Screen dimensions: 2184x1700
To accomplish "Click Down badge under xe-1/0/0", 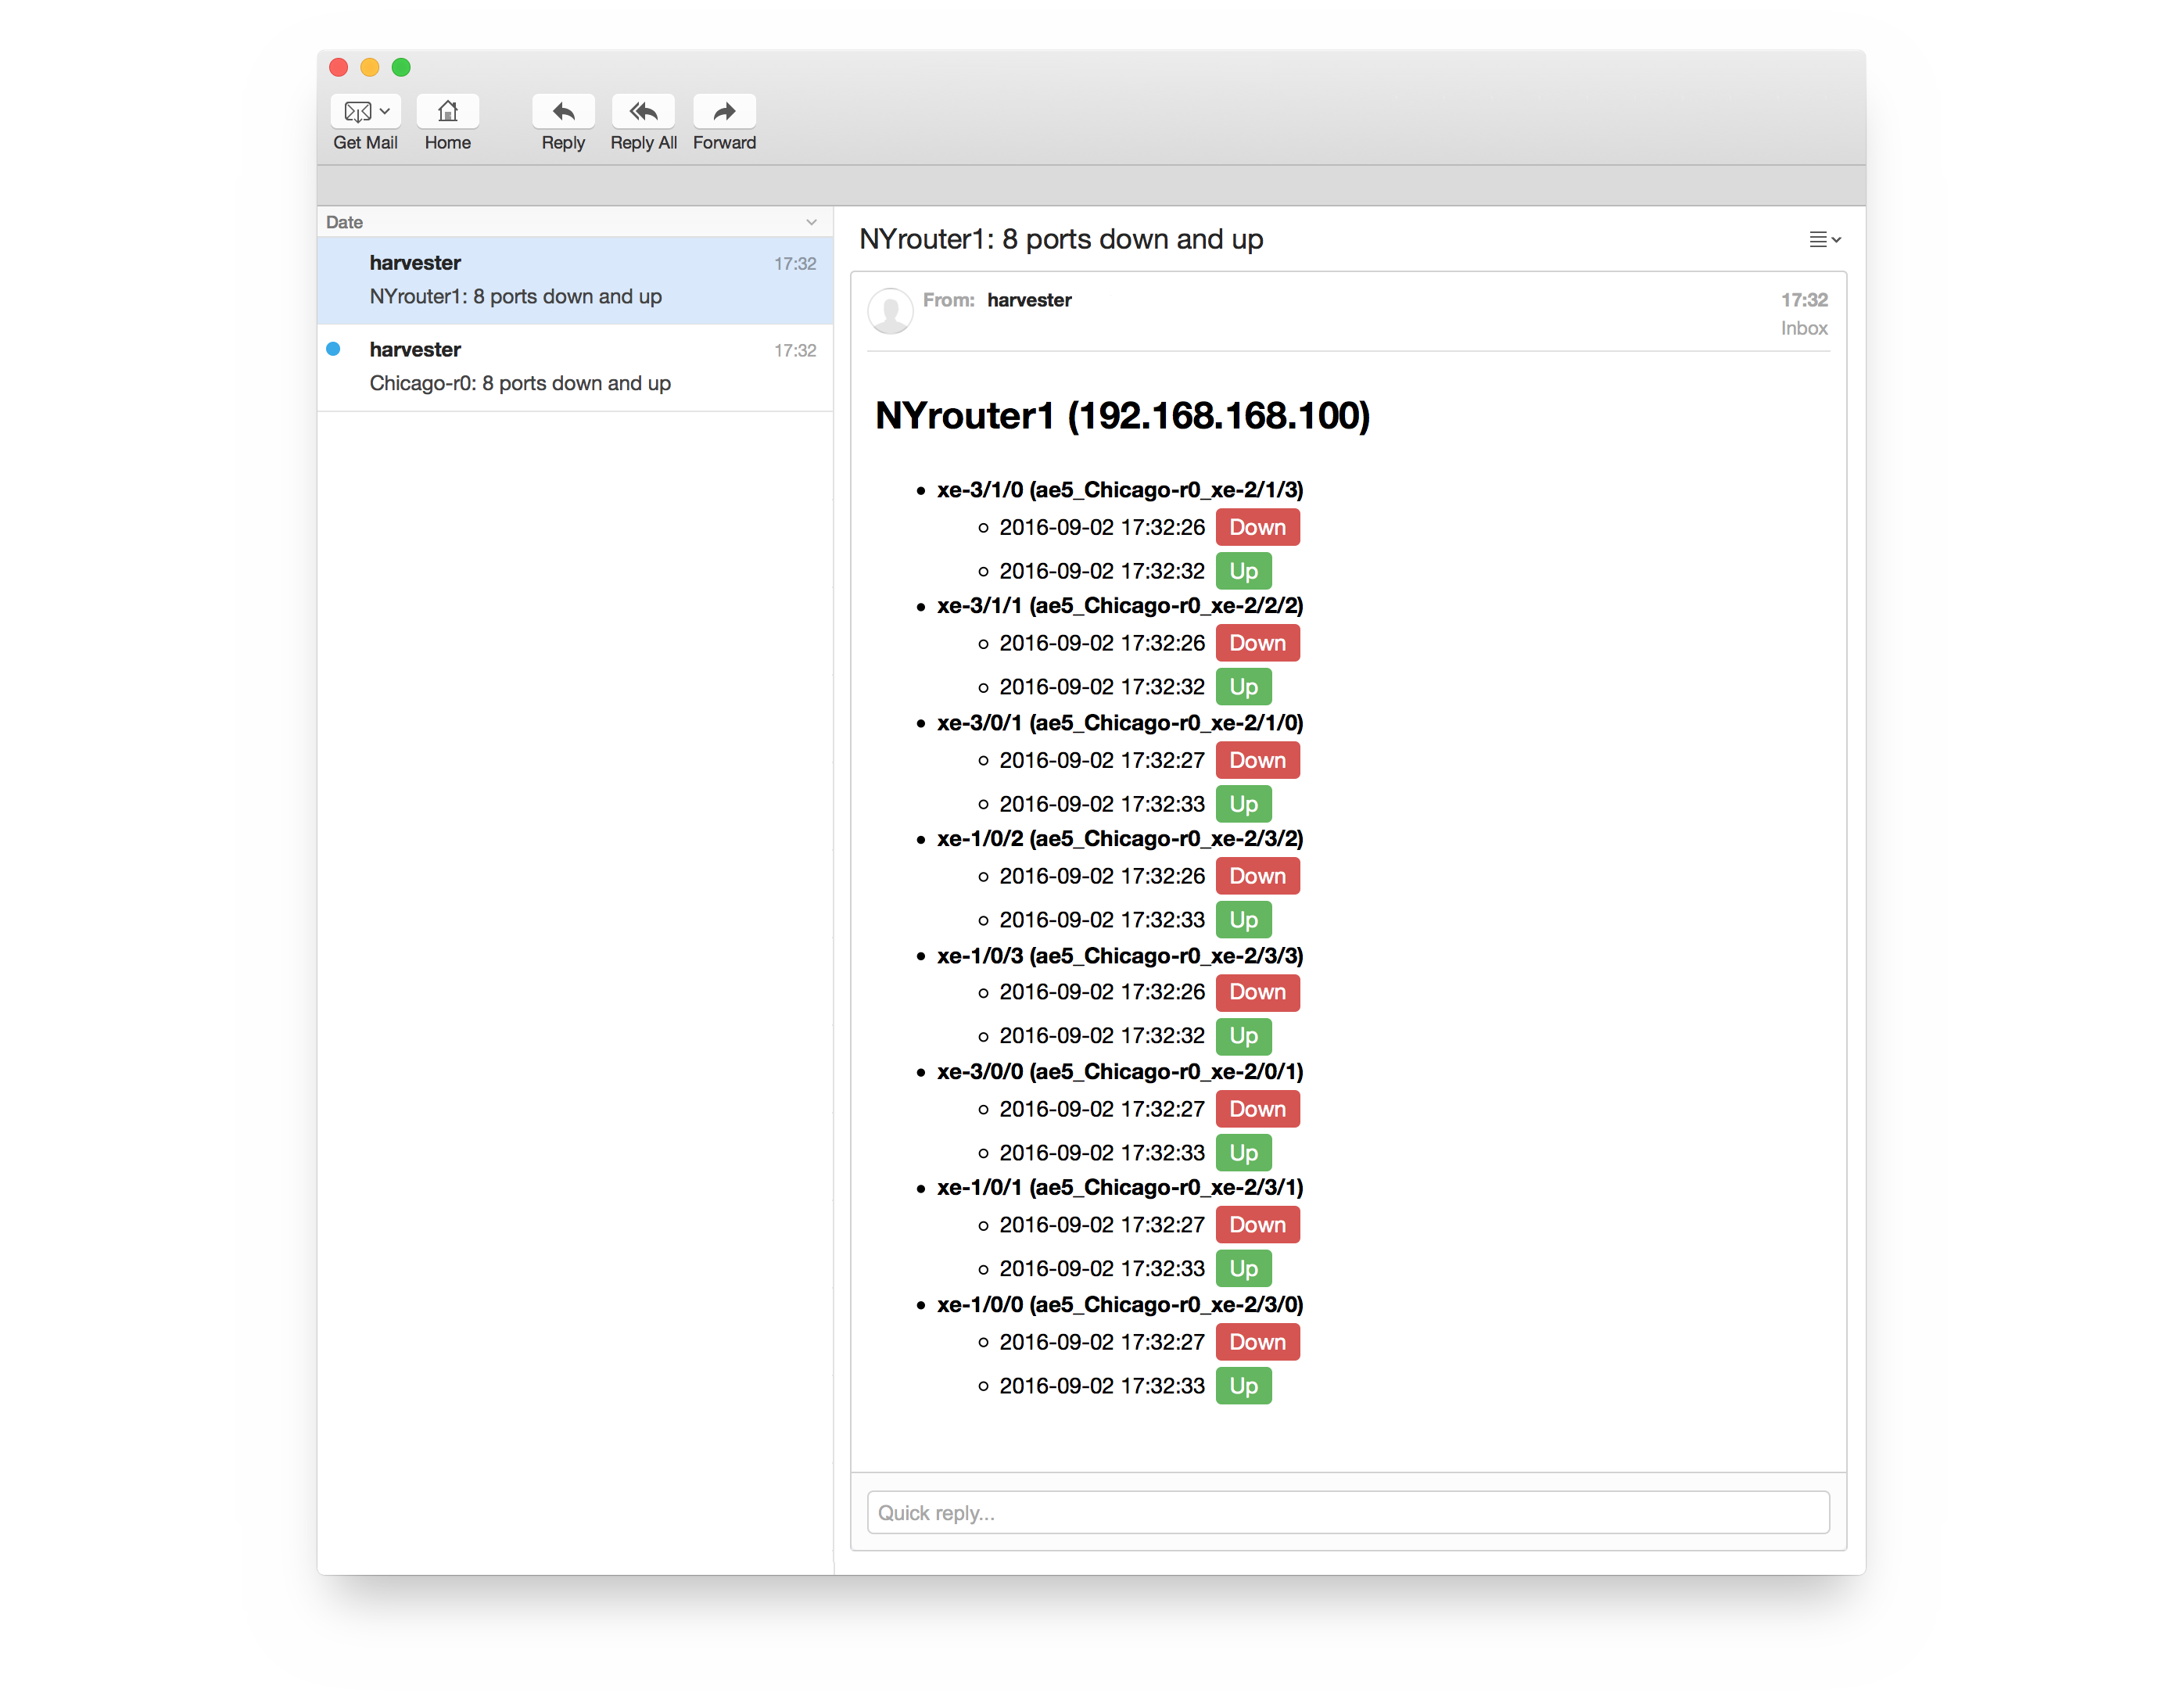I will point(1257,1342).
